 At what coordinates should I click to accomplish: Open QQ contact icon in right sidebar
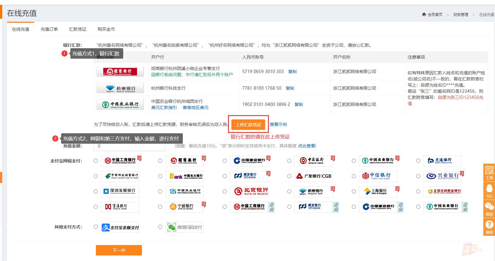coord(489,190)
